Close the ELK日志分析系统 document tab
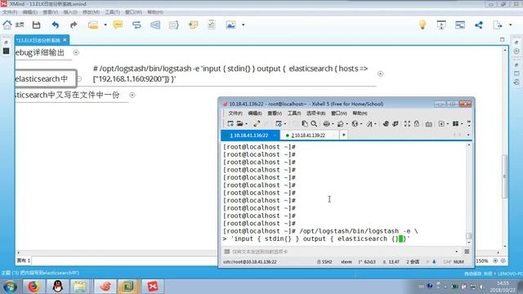The height and width of the screenshot is (294, 523). tap(65, 40)
